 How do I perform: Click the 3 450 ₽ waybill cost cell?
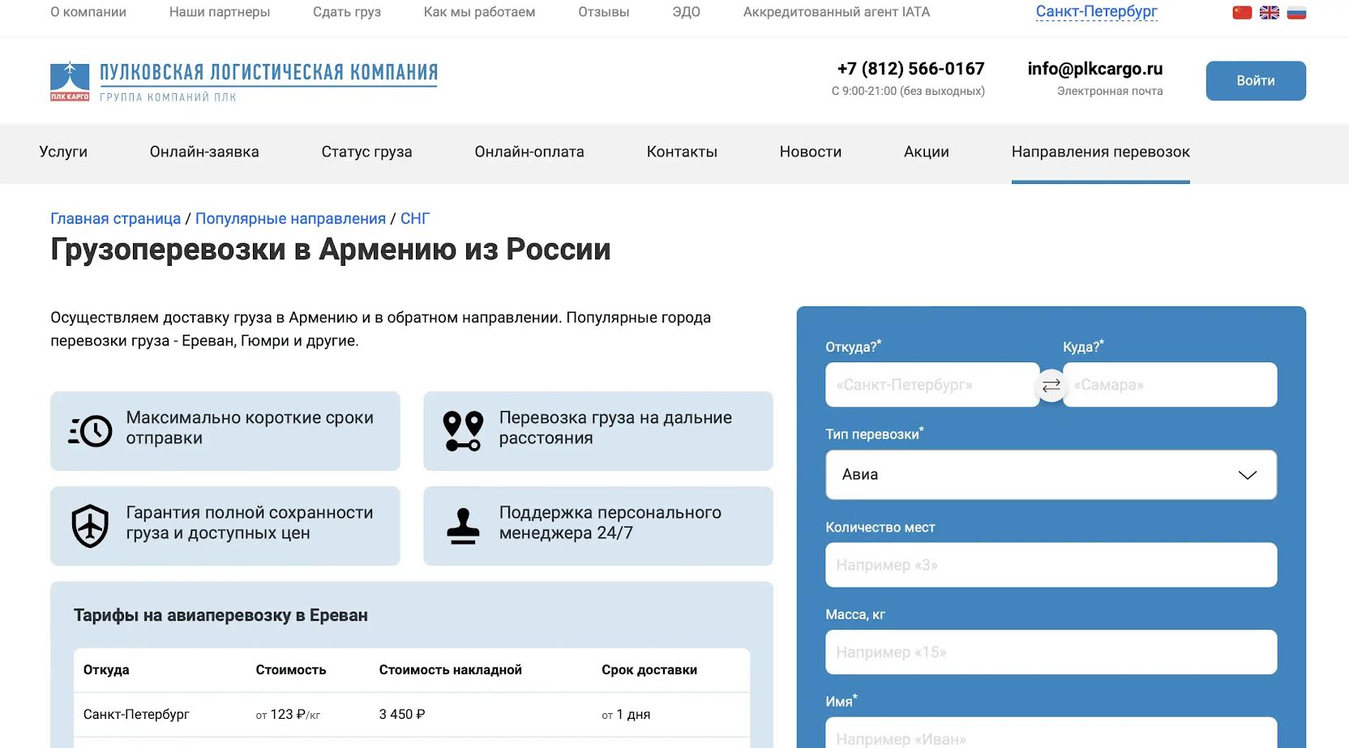coord(402,715)
